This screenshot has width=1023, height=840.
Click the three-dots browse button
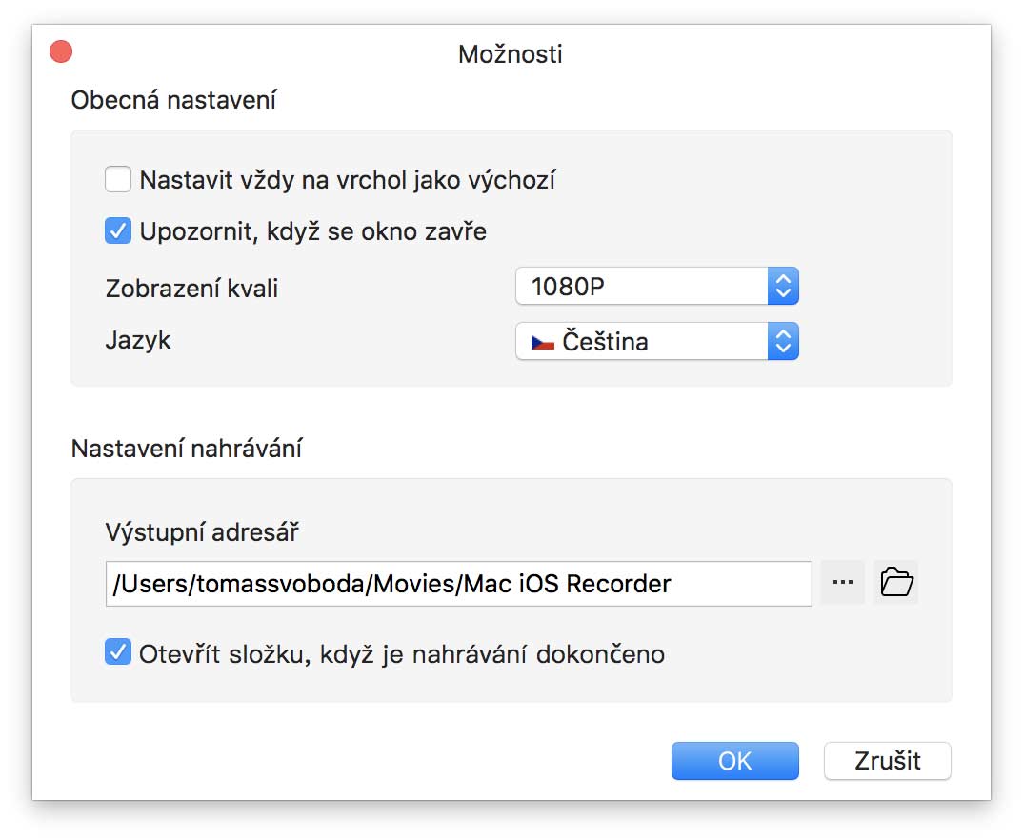coord(842,582)
